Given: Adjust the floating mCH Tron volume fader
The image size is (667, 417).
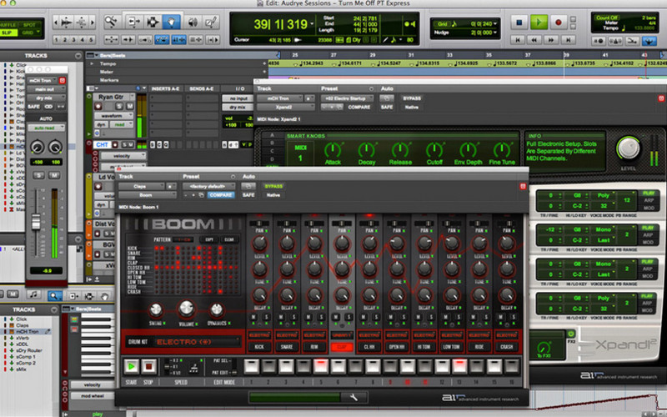Looking at the screenshot, I should click(x=36, y=221).
